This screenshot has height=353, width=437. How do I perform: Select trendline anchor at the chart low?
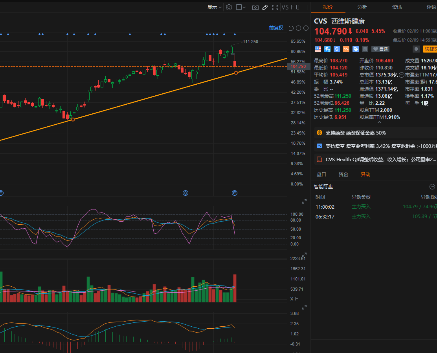pyautogui.click(x=73, y=120)
